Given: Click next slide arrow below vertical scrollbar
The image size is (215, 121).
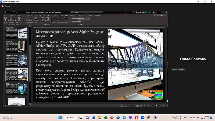Looking at the screenshot, I should 167,102.
